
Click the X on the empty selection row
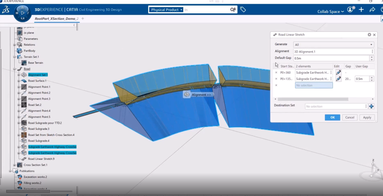click(276, 85)
